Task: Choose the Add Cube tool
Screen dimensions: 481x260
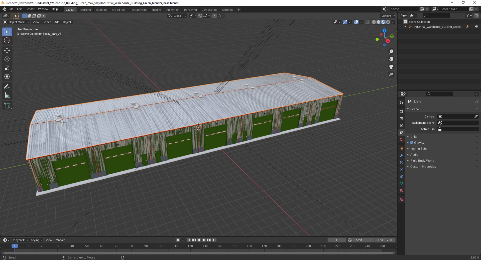Action: click(7, 106)
